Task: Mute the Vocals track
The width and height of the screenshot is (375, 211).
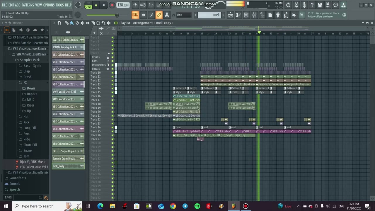Action: coord(112,69)
